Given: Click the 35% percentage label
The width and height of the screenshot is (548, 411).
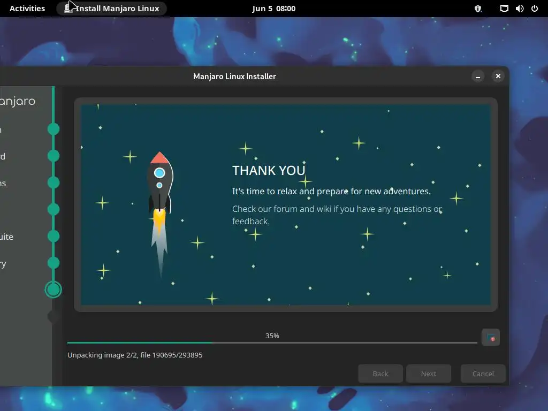Looking at the screenshot, I should point(272,336).
